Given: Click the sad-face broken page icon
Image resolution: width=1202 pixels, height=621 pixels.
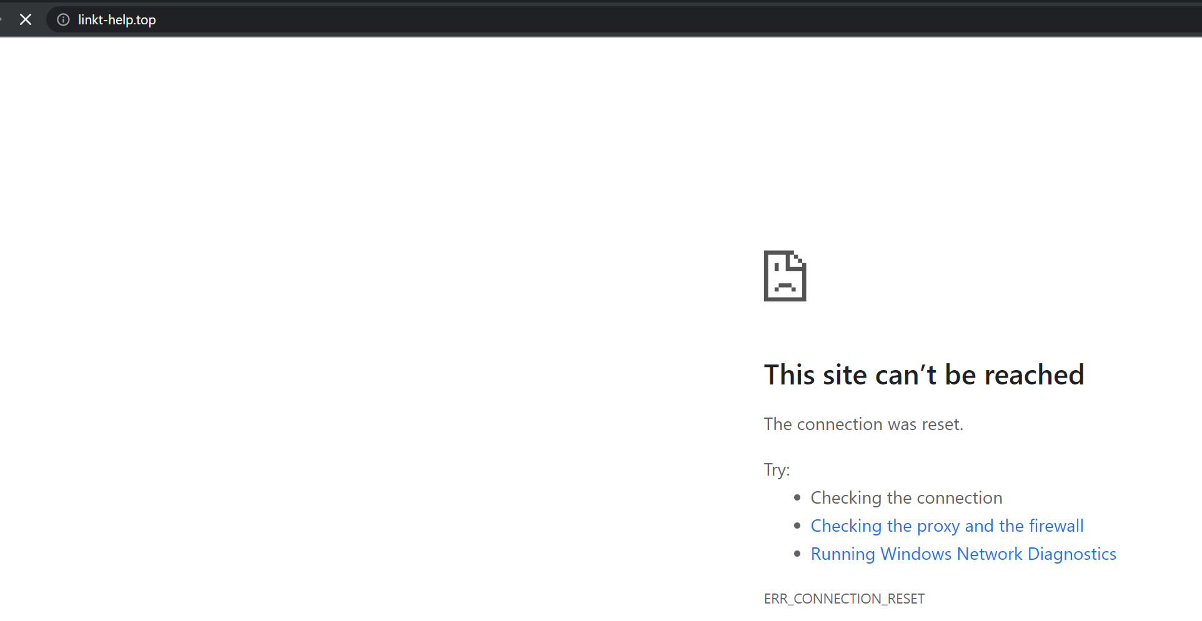Looking at the screenshot, I should (785, 275).
